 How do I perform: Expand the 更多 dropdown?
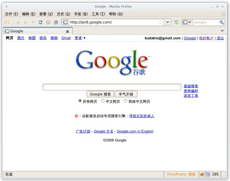tap(80, 38)
